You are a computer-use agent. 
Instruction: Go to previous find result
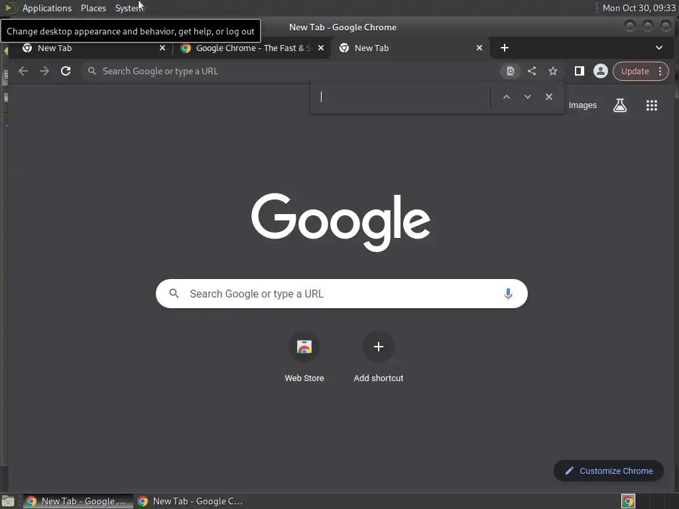pyautogui.click(x=506, y=97)
